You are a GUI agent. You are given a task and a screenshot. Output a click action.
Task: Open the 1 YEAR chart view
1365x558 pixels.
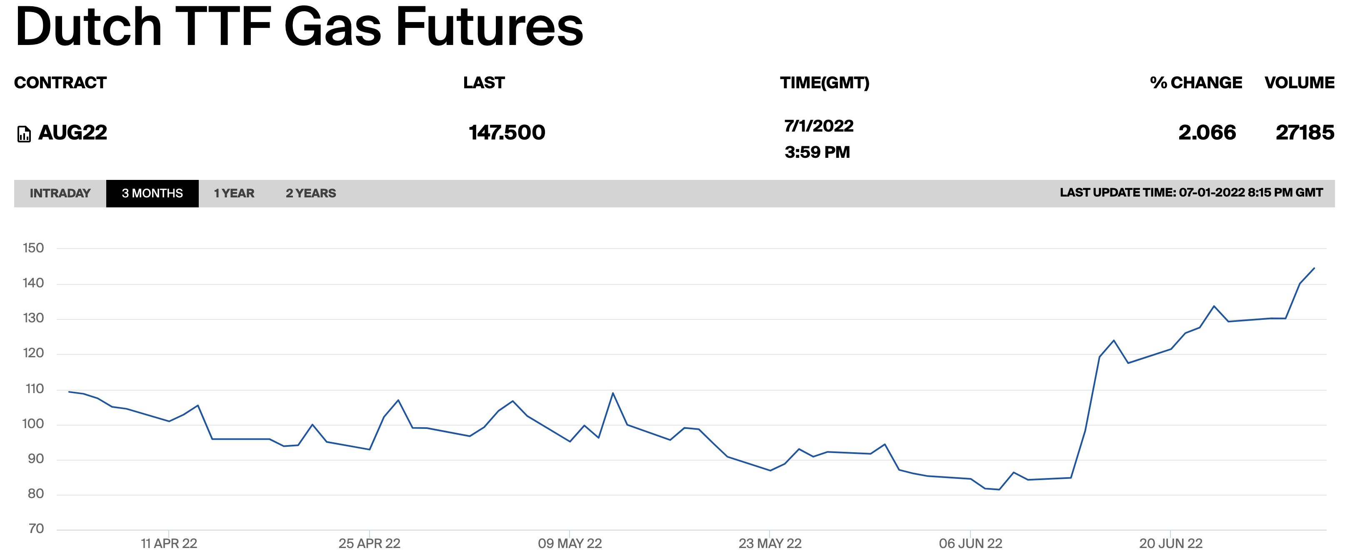click(234, 193)
